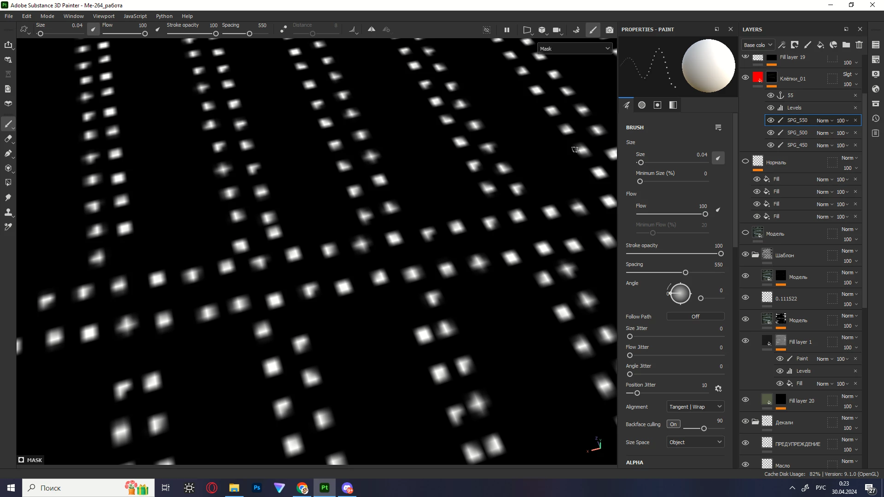Select the Clone tool in left toolbar
884x497 pixels.
tap(8, 212)
